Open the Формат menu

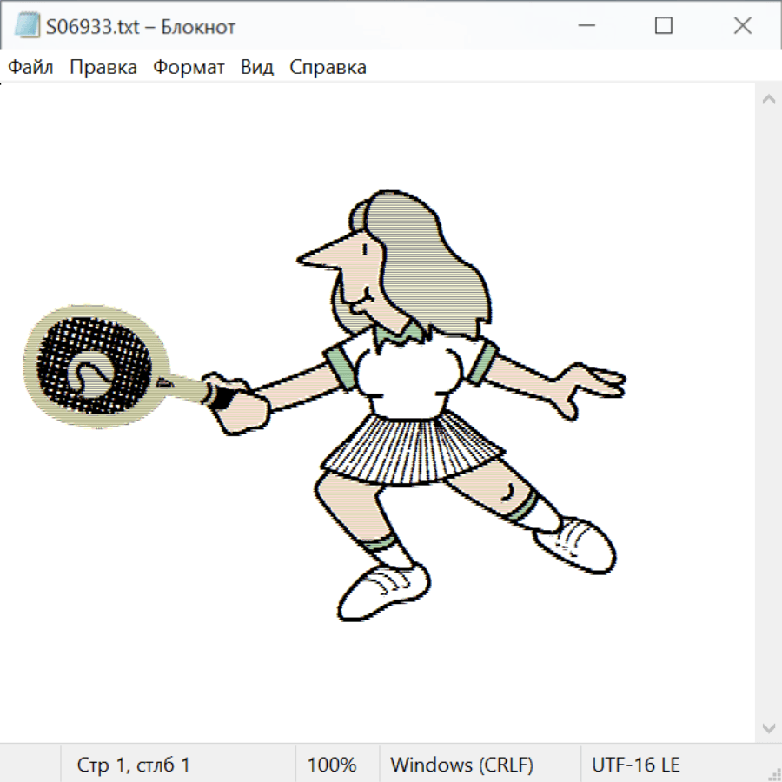click(x=189, y=68)
